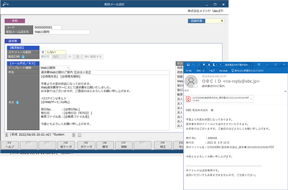Click the [@WebサービスURL] placeholder in the body
Image resolution: width=288 pixels, height=190 pixels.
[55, 102]
